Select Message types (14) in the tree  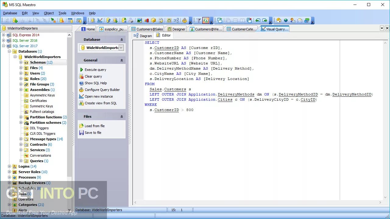point(46,139)
